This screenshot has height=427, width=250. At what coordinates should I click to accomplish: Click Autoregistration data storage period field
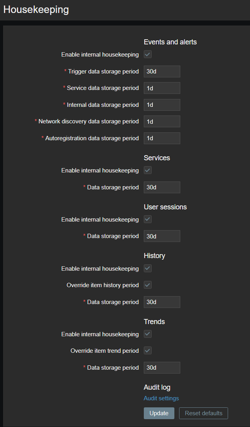click(162, 138)
